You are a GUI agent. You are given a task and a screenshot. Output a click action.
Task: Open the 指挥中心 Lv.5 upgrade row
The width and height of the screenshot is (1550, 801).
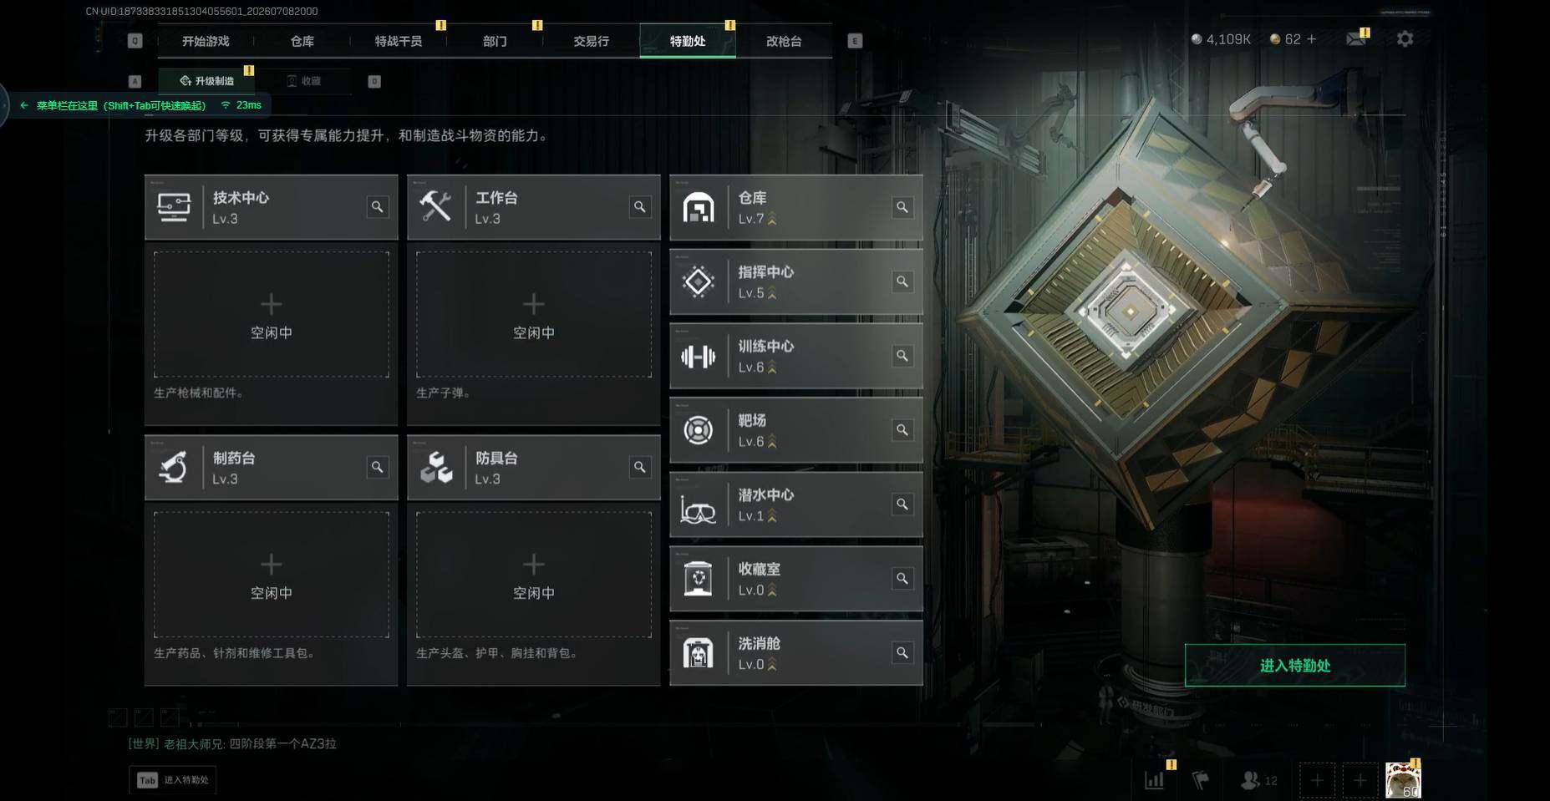coord(796,282)
